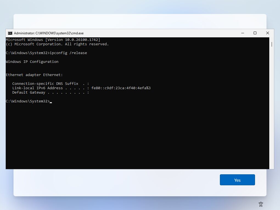Screen dimensions: 280x210
Task: Open the cmd.exe system menu icon
Action: pyautogui.click(x=10, y=33)
